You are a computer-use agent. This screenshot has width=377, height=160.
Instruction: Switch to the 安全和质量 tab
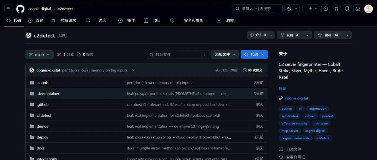point(187,21)
